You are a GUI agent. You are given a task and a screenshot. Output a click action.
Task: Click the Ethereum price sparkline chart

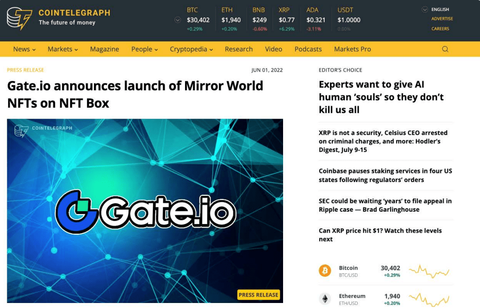tap(428, 300)
